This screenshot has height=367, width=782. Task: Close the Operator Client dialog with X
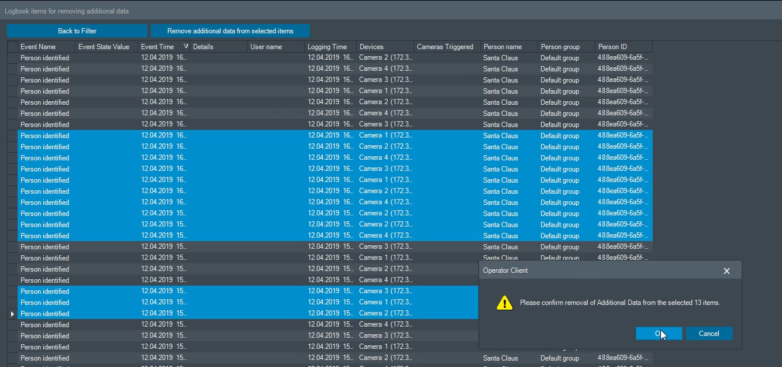pyautogui.click(x=726, y=271)
